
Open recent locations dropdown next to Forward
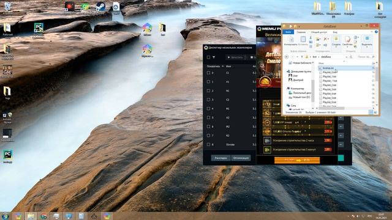(x=297, y=57)
